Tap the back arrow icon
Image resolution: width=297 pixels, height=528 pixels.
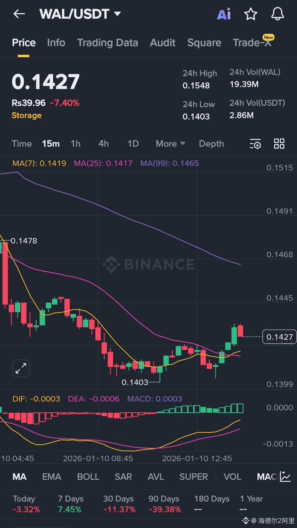19,14
